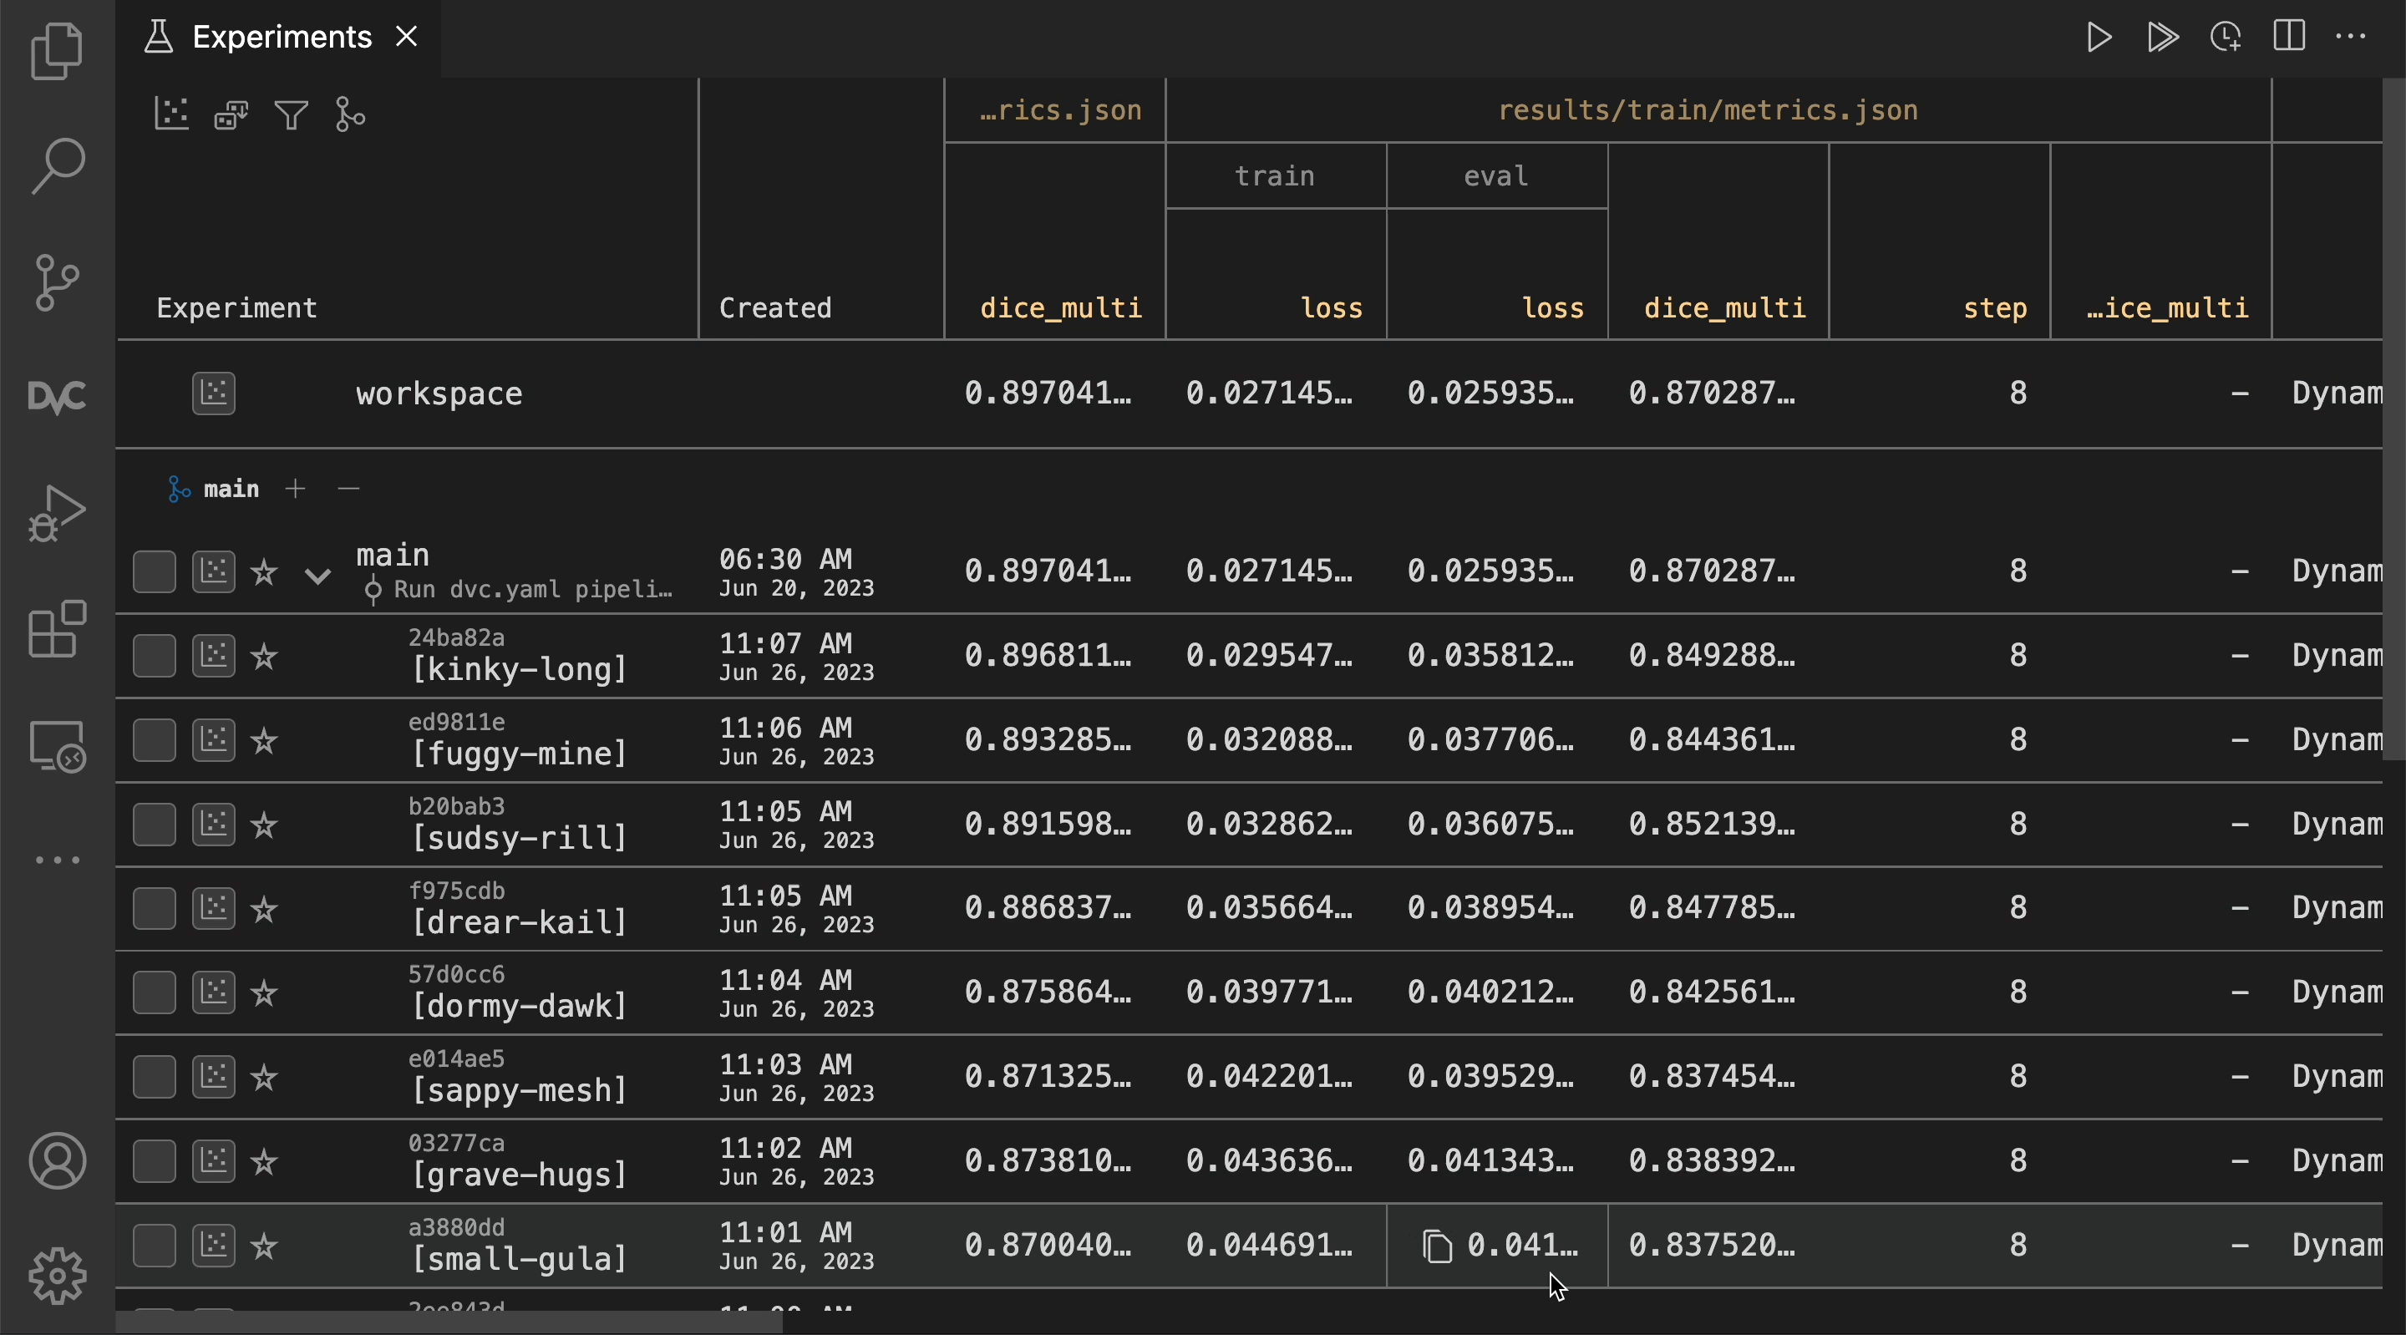This screenshot has height=1335, width=2406.
Task: Click the plus button next to main branch
Action: 295,489
